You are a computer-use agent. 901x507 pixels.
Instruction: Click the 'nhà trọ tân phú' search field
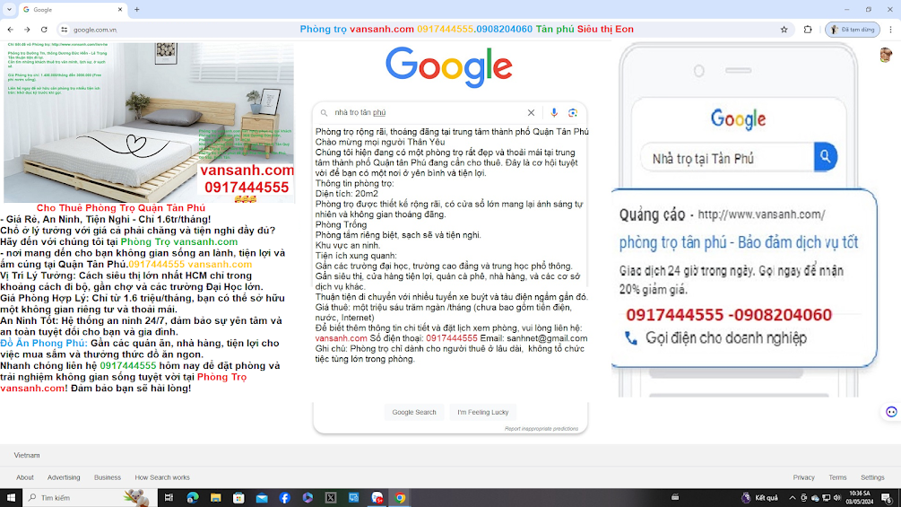428,113
